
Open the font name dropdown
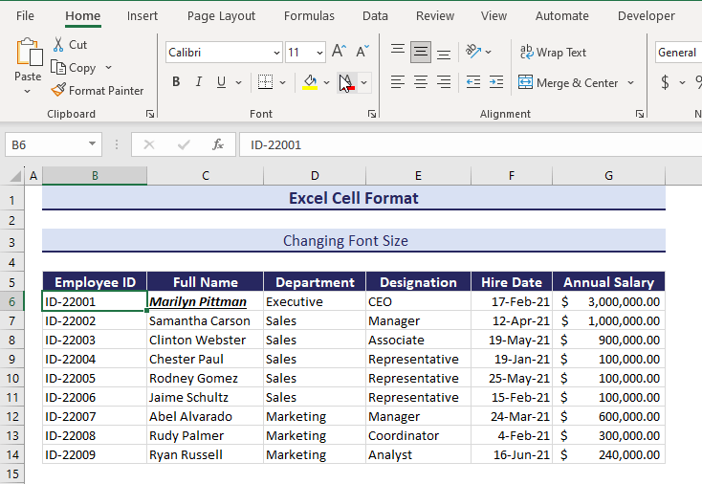277,54
